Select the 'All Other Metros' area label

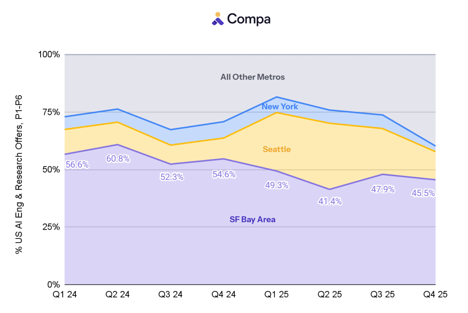tap(253, 77)
